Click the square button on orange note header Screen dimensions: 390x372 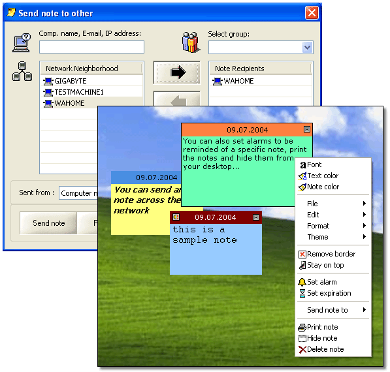pyautogui.click(x=307, y=129)
